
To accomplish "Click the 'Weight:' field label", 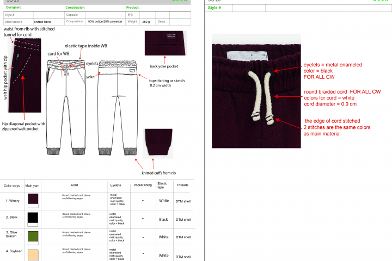I will pyautogui.click(x=132, y=22).
